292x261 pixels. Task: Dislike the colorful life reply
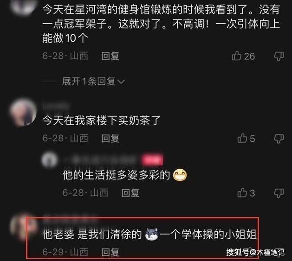pyautogui.click(x=279, y=193)
